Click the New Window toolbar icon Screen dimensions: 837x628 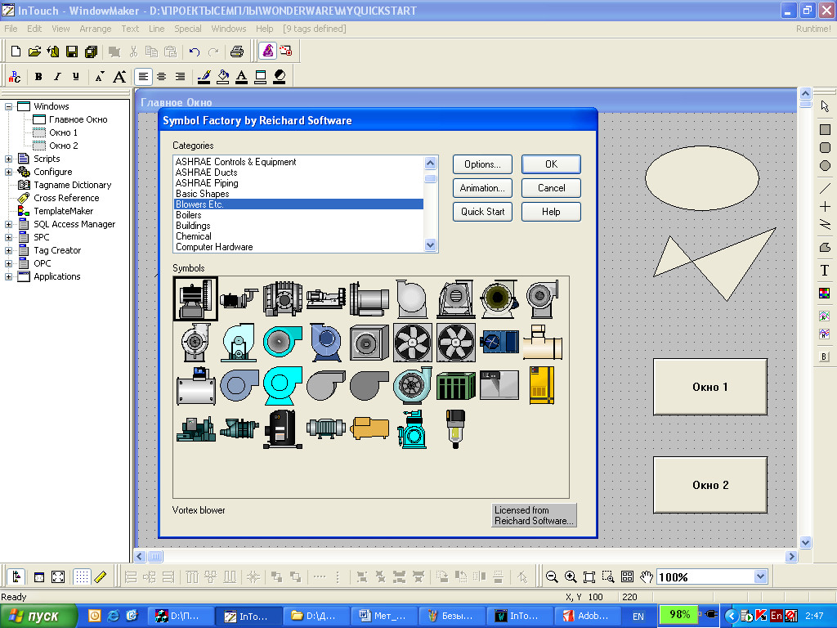click(16, 52)
